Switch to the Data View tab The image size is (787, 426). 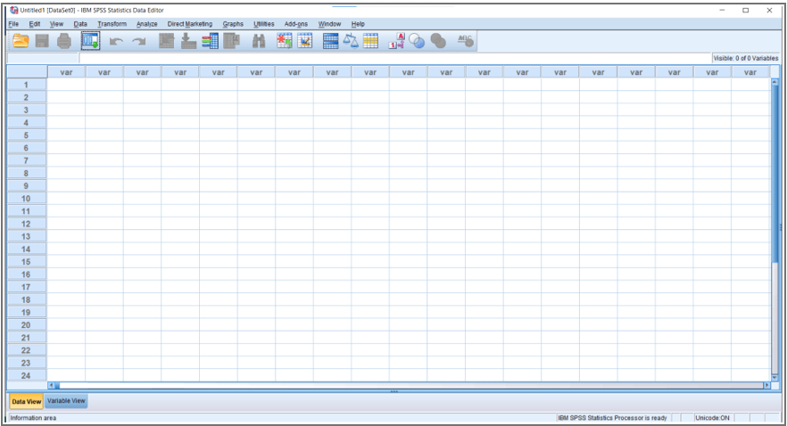pos(26,401)
